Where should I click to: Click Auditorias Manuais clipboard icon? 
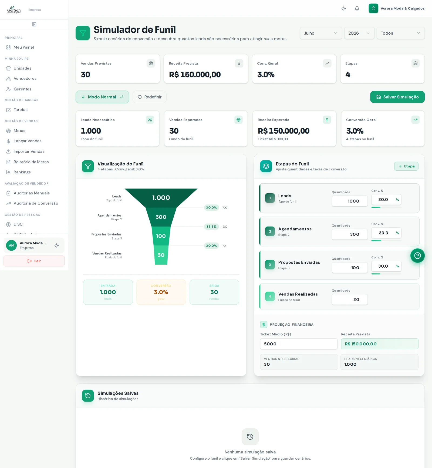[8, 193]
